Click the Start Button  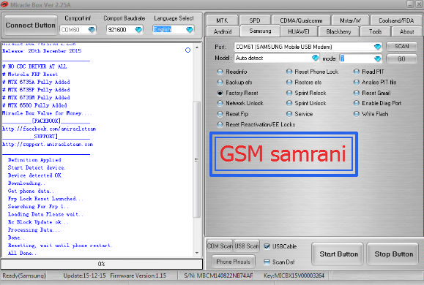[338, 254]
